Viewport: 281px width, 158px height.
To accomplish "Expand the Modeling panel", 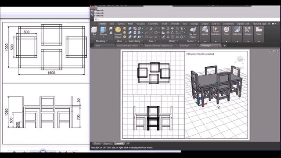I will coord(102,41).
